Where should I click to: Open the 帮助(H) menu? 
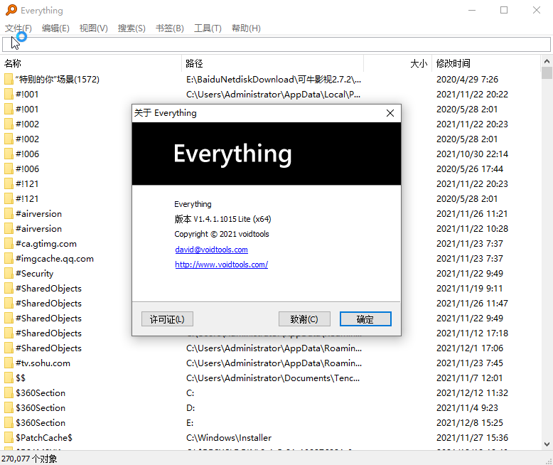coord(246,28)
